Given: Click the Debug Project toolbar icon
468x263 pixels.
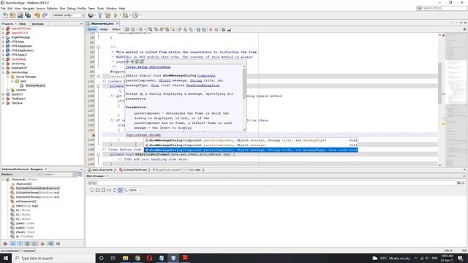Looking at the screenshot, I should pyautogui.click(x=125, y=15).
